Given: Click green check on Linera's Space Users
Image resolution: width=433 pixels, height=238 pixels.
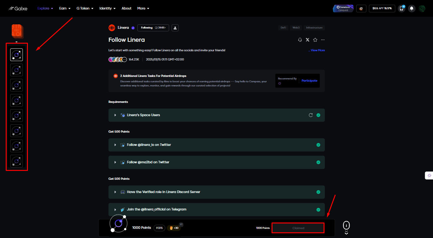Looking at the screenshot, I should (318, 115).
